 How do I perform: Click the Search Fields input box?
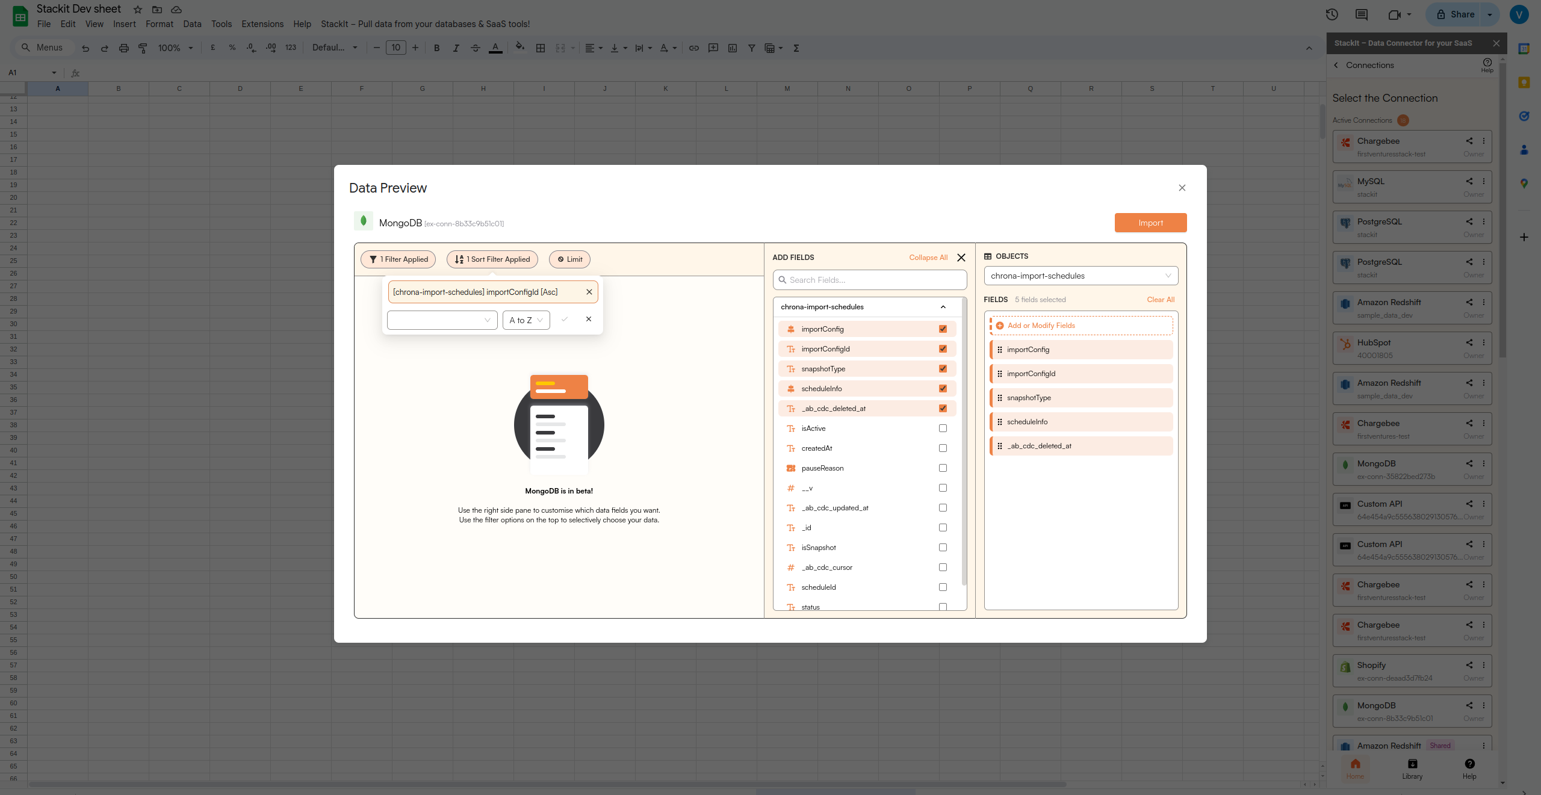pos(870,280)
